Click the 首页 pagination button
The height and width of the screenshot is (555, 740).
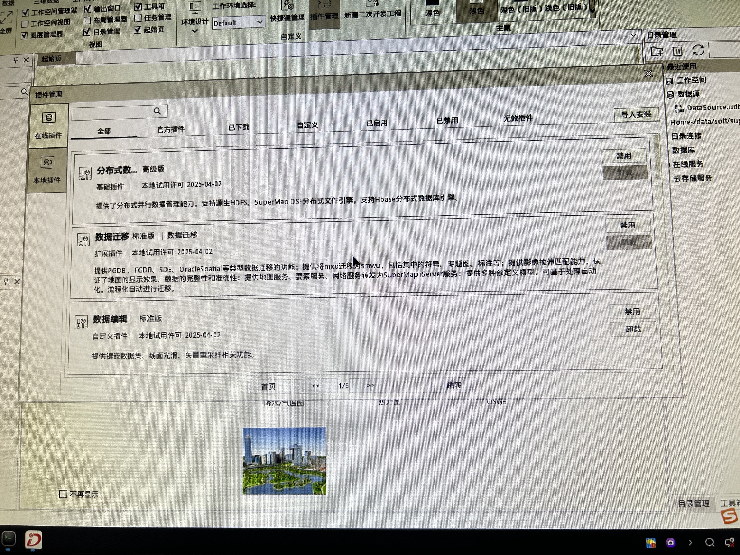tap(269, 387)
